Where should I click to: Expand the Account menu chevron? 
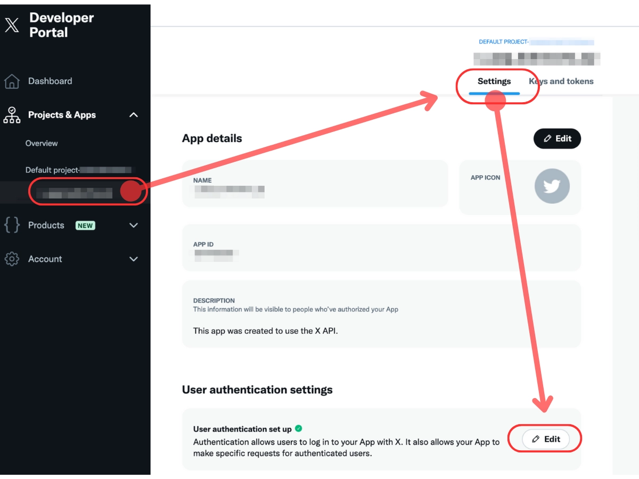pyautogui.click(x=134, y=259)
